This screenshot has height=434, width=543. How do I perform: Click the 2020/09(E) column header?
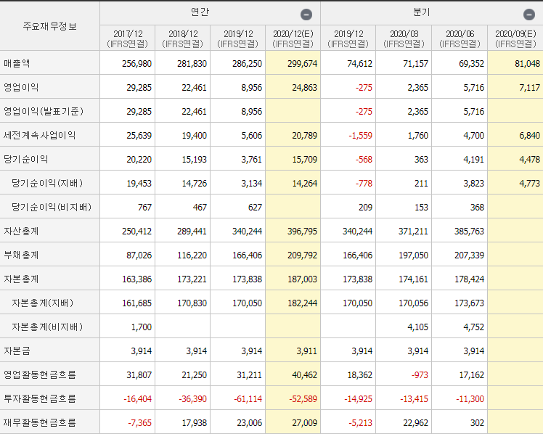515,38
